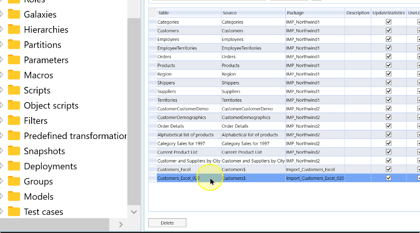The height and width of the screenshot is (233, 420).
Task: Toggle UpdateStatistics for Customers row
Action: click(x=388, y=30)
